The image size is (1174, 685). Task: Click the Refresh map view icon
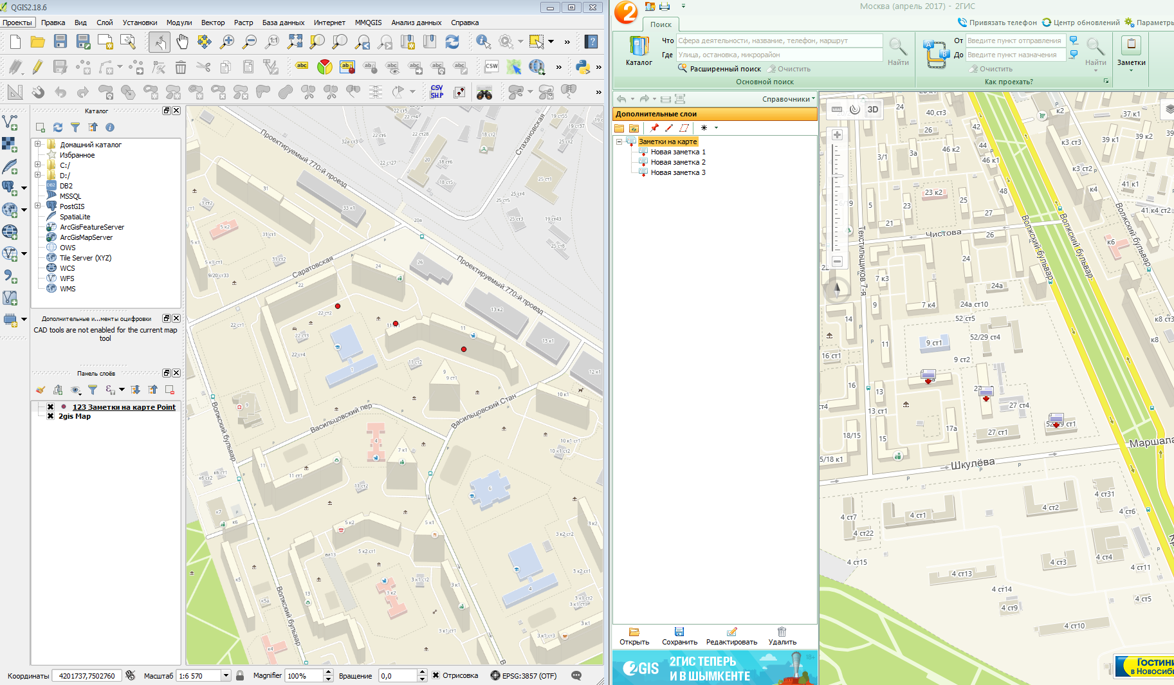(452, 42)
